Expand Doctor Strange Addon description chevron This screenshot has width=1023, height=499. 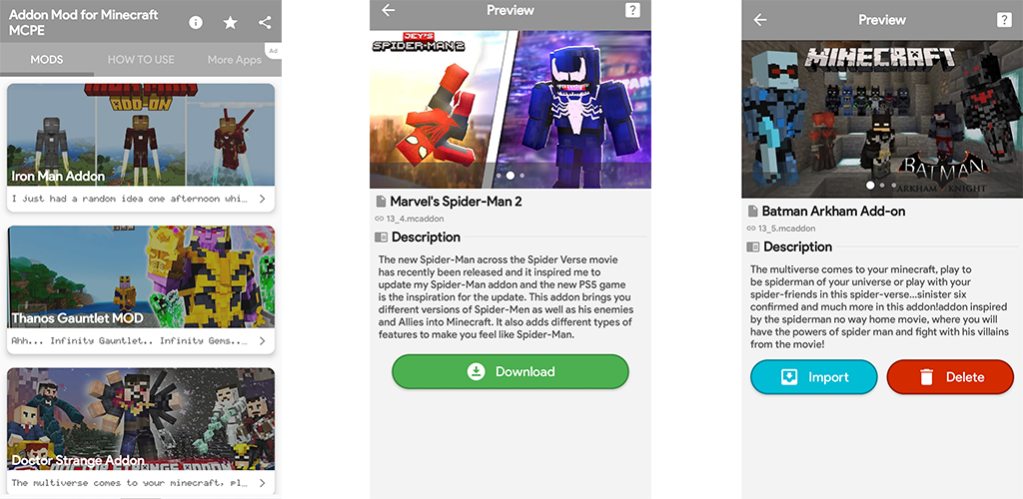[x=263, y=483]
